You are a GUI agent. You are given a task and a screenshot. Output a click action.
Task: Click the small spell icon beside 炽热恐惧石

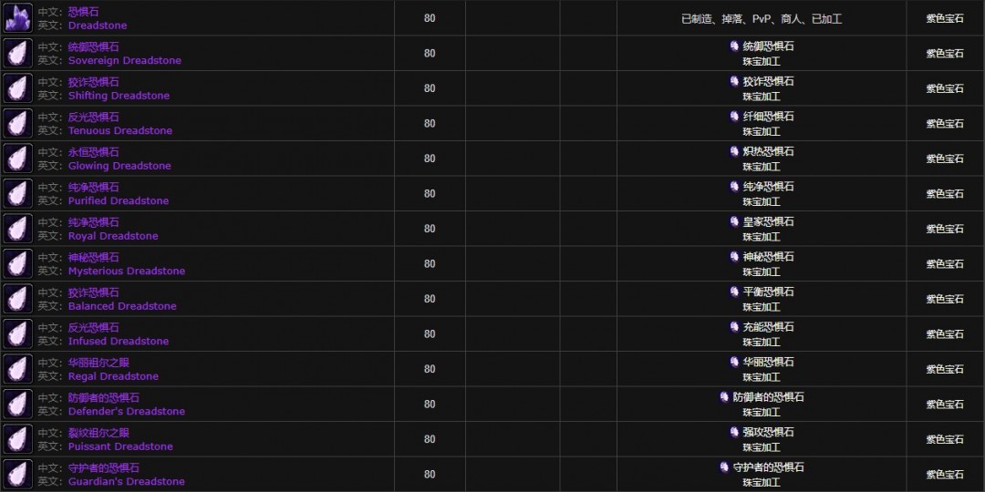click(734, 151)
